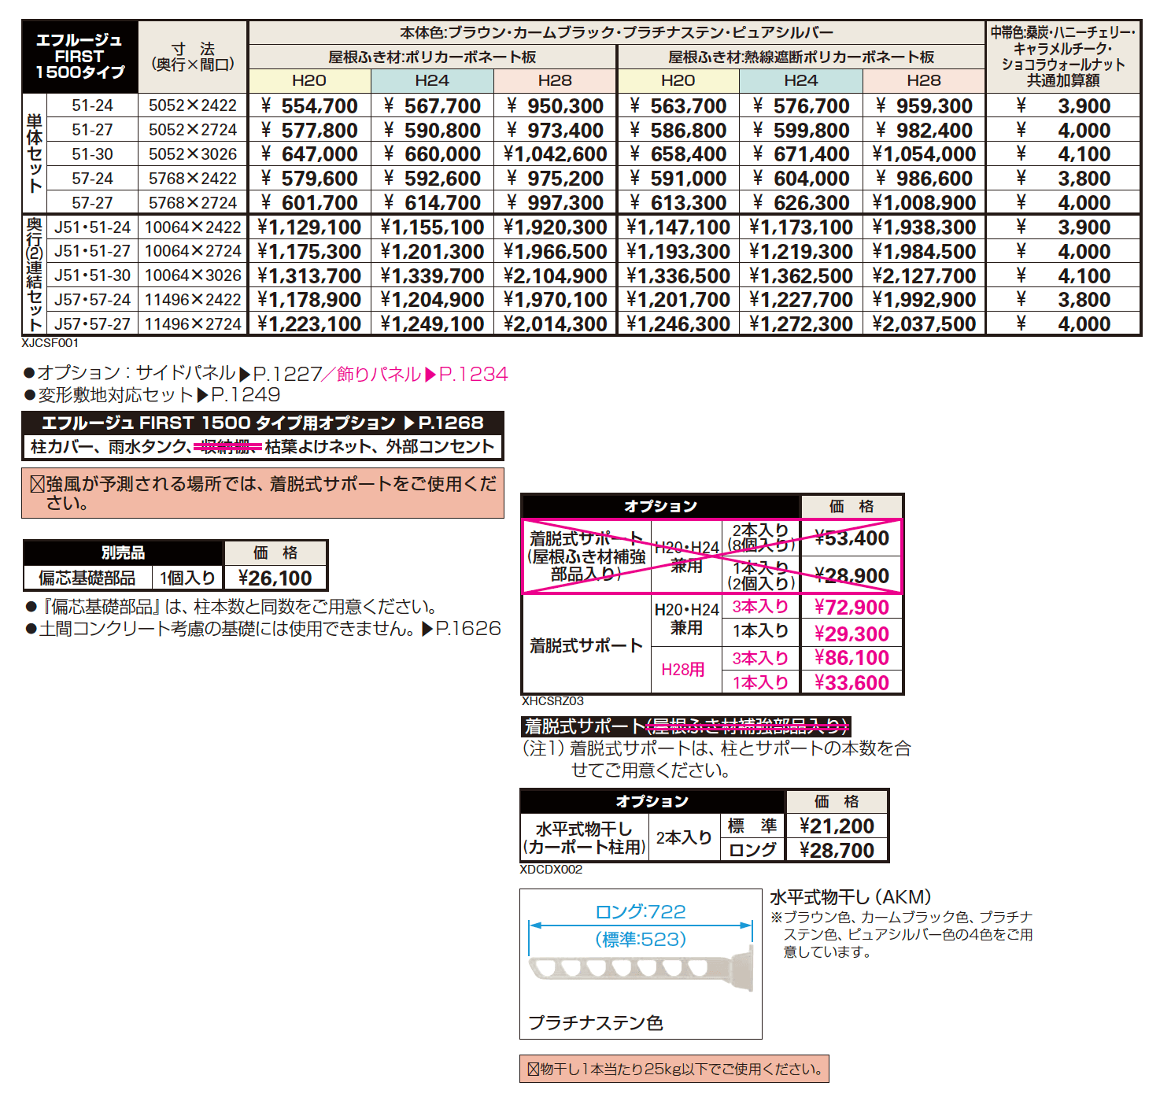Select the crossed-out ¥53,400 price
1160x1101 pixels.
tap(852, 538)
